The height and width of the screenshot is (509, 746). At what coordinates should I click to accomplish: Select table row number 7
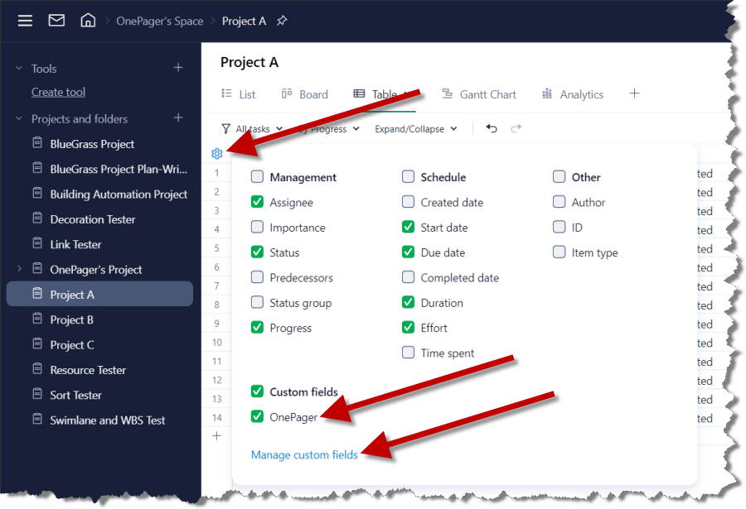(217, 286)
